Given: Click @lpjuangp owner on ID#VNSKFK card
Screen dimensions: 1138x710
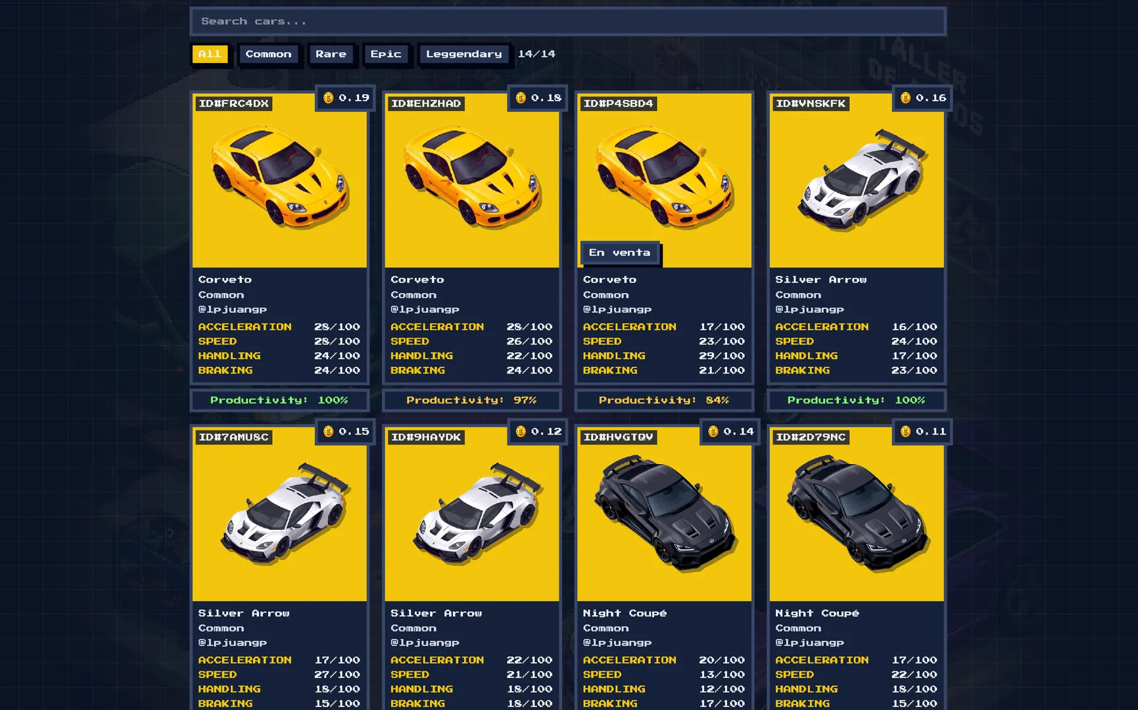Looking at the screenshot, I should coord(810,310).
